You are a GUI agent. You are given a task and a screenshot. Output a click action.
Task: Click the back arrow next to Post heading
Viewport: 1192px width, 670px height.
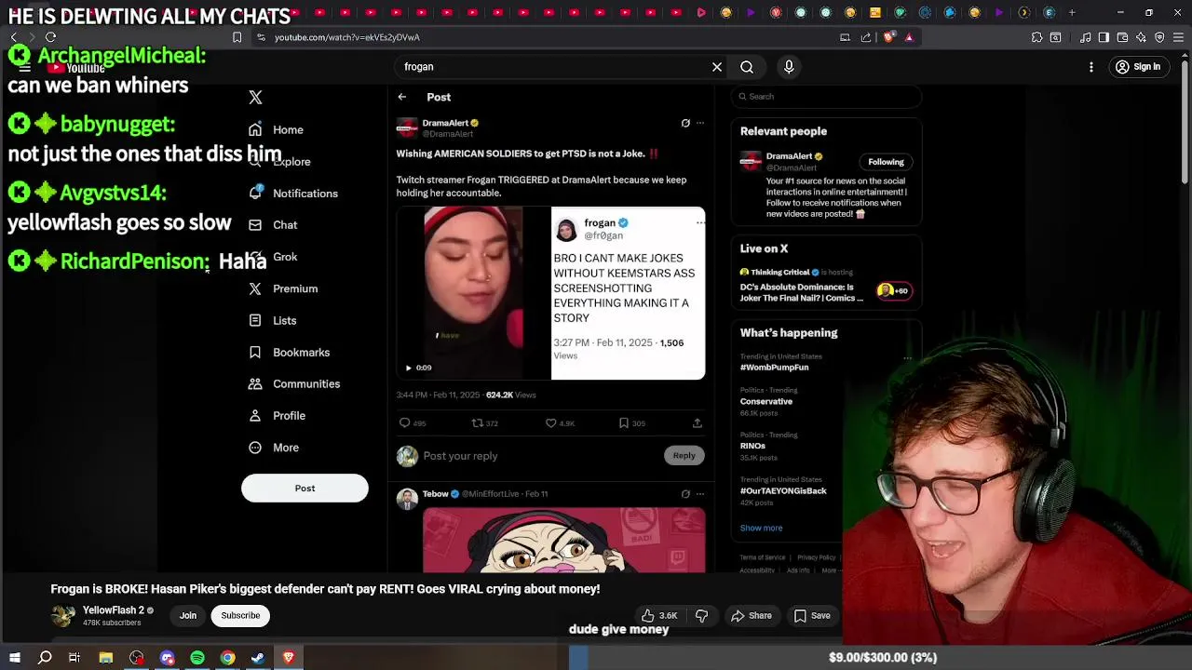click(402, 97)
